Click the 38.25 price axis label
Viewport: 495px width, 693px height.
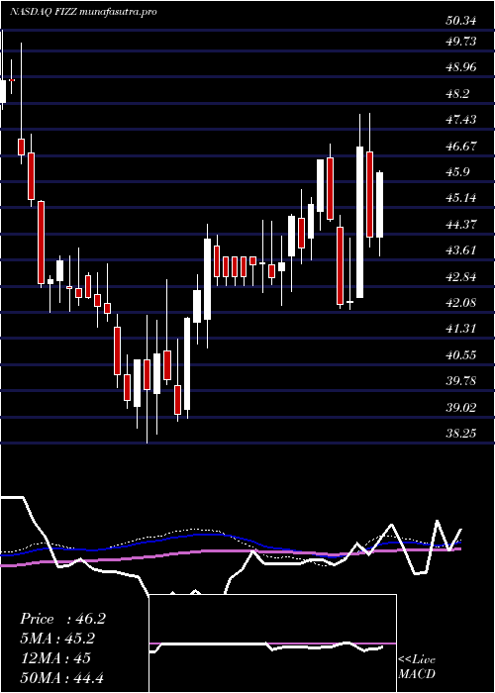tap(460, 434)
